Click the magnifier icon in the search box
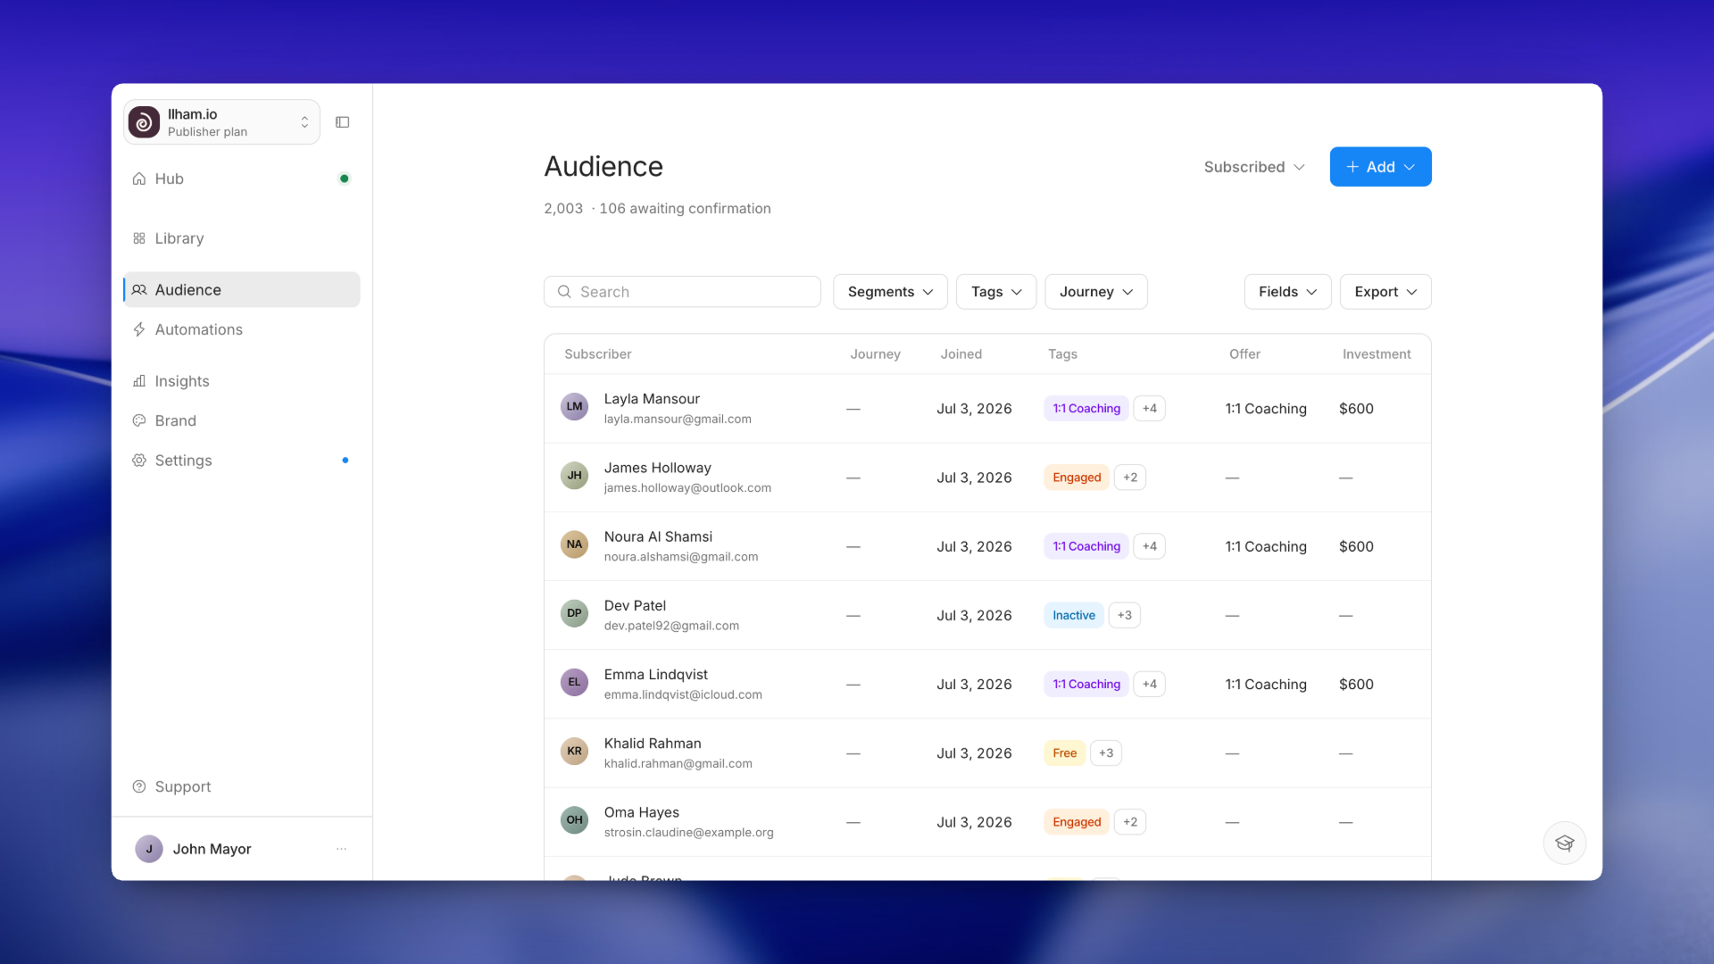Screen dimensions: 1714x964 pos(564,292)
